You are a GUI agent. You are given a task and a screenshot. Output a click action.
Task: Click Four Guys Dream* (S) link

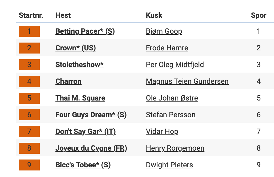coord(91,115)
